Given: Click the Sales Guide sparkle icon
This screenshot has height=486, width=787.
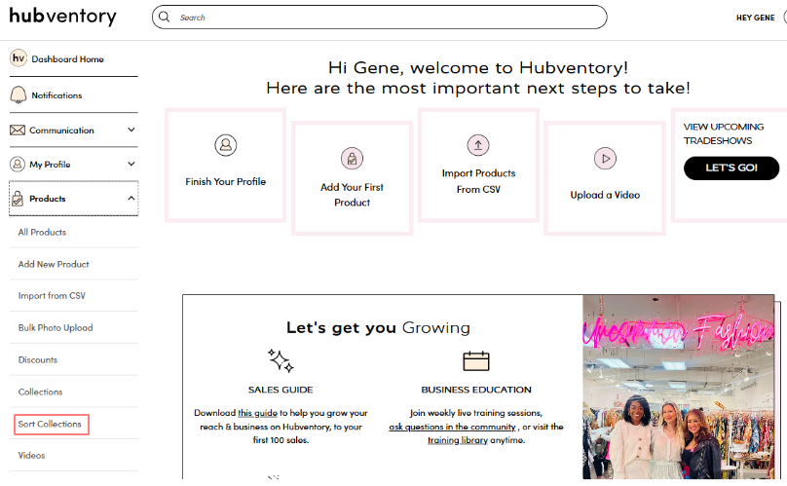Looking at the screenshot, I should pyautogui.click(x=281, y=361).
